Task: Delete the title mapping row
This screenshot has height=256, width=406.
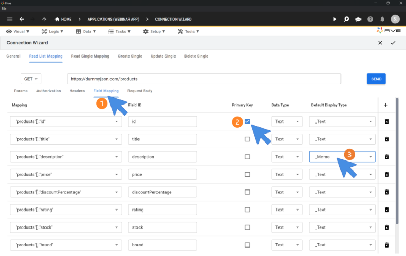Action: 387,139
